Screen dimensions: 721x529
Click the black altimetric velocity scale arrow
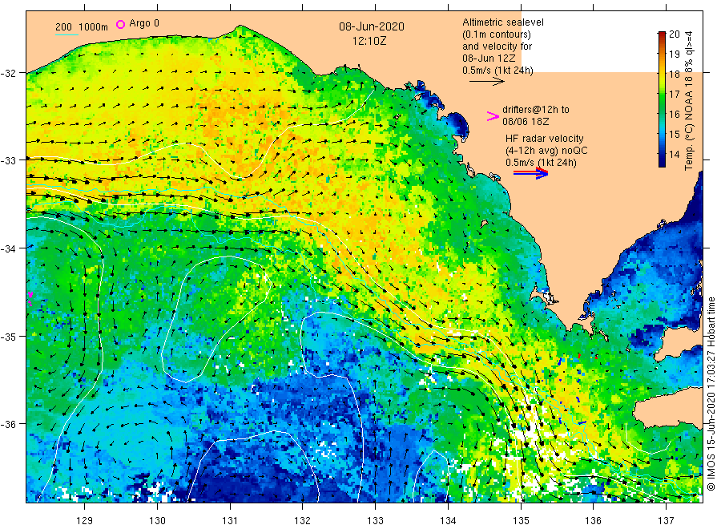(x=486, y=82)
